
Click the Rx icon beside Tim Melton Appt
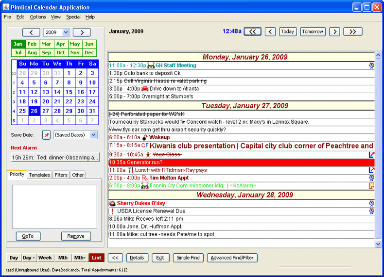point(145,178)
